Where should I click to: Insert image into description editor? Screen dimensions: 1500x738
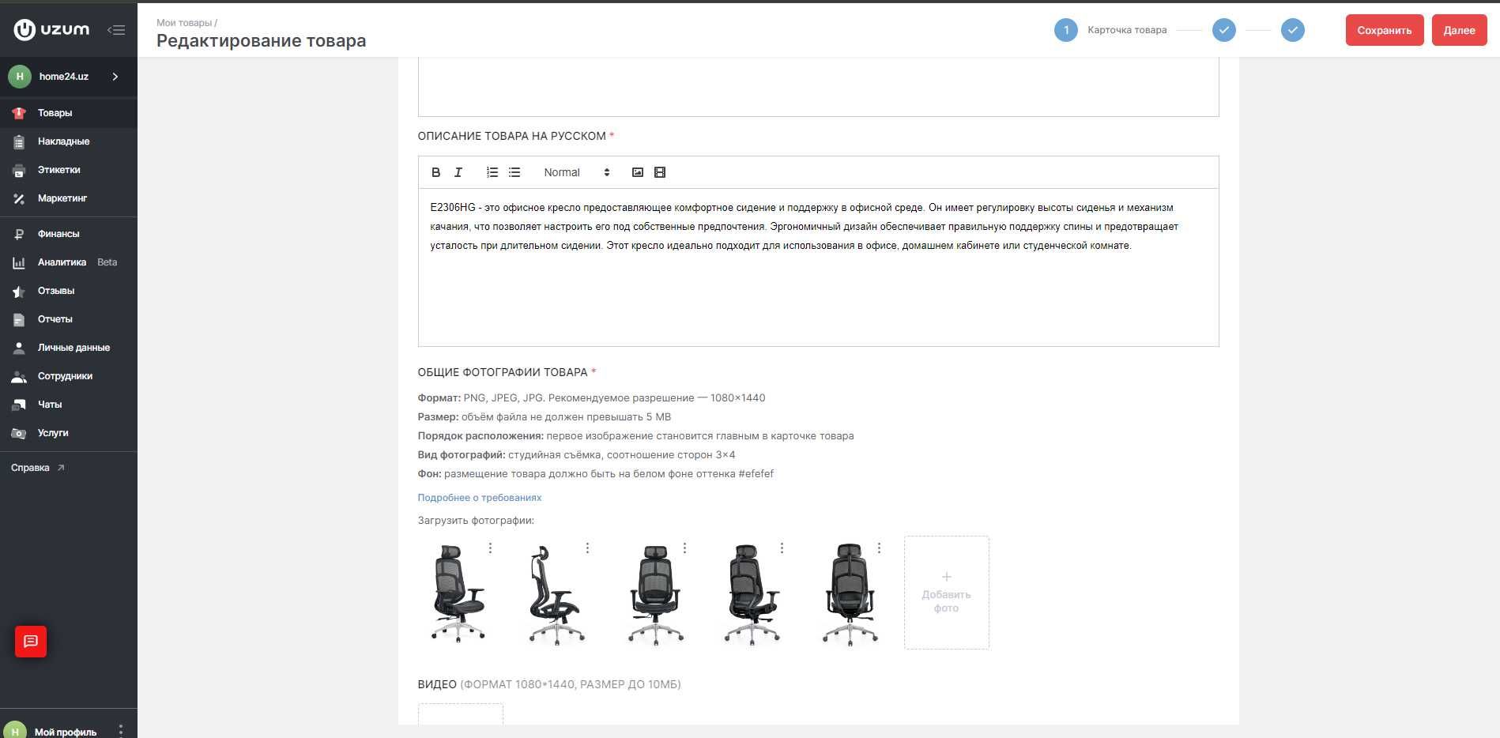[638, 172]
